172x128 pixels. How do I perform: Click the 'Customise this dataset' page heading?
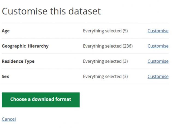(51, 11)
